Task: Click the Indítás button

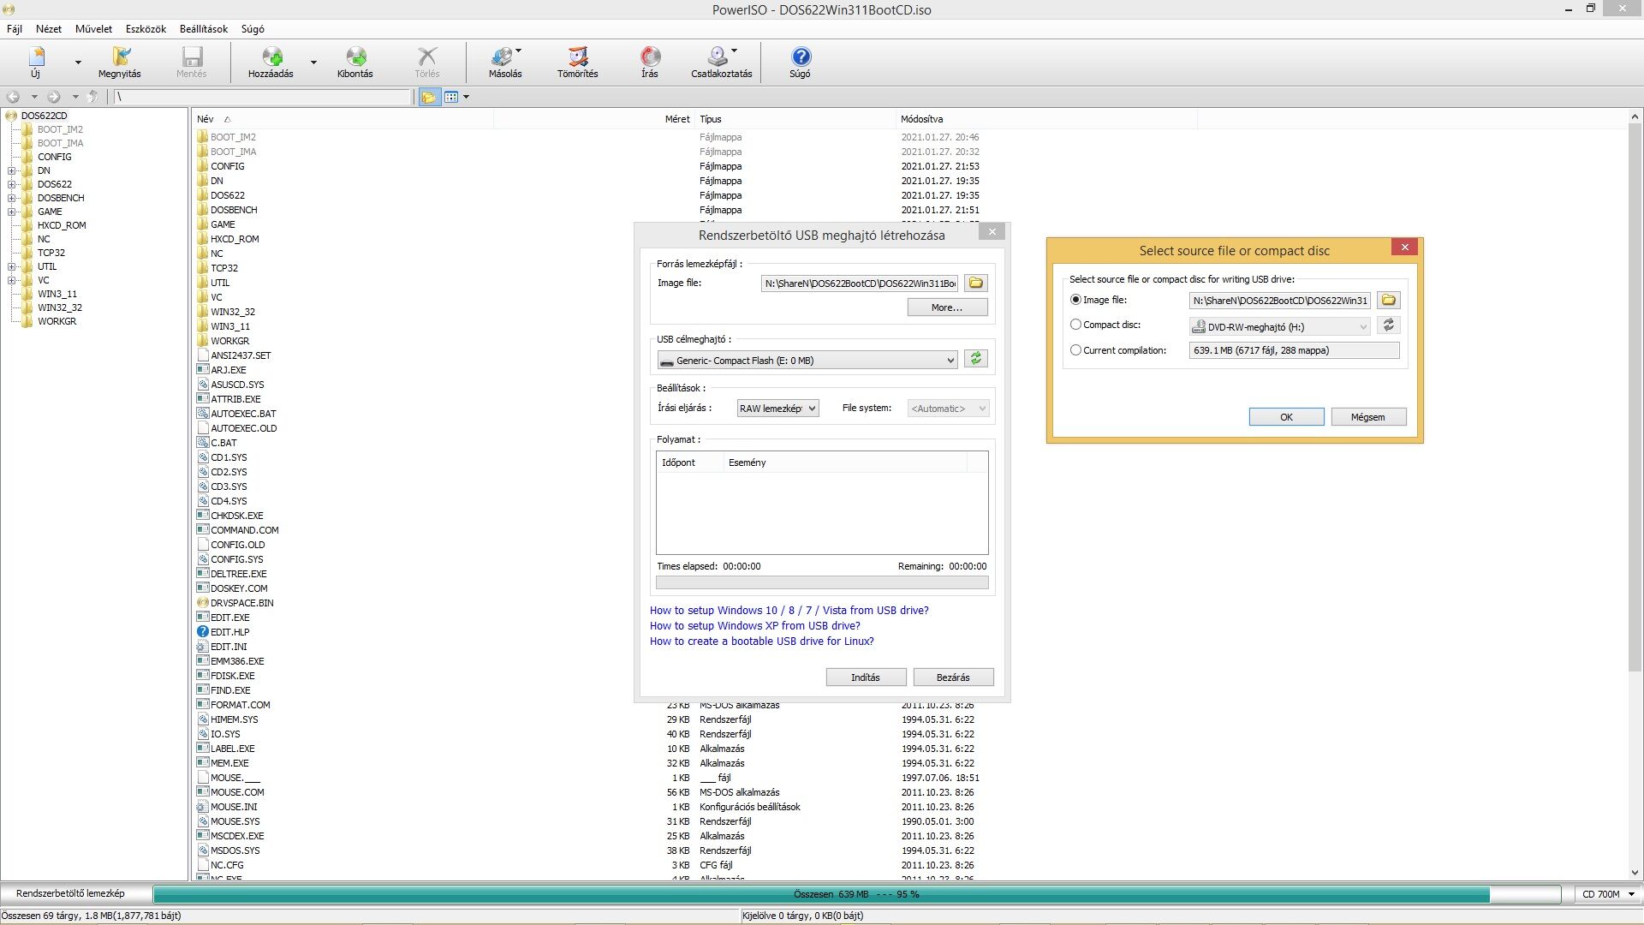Action: click(866, 677)
